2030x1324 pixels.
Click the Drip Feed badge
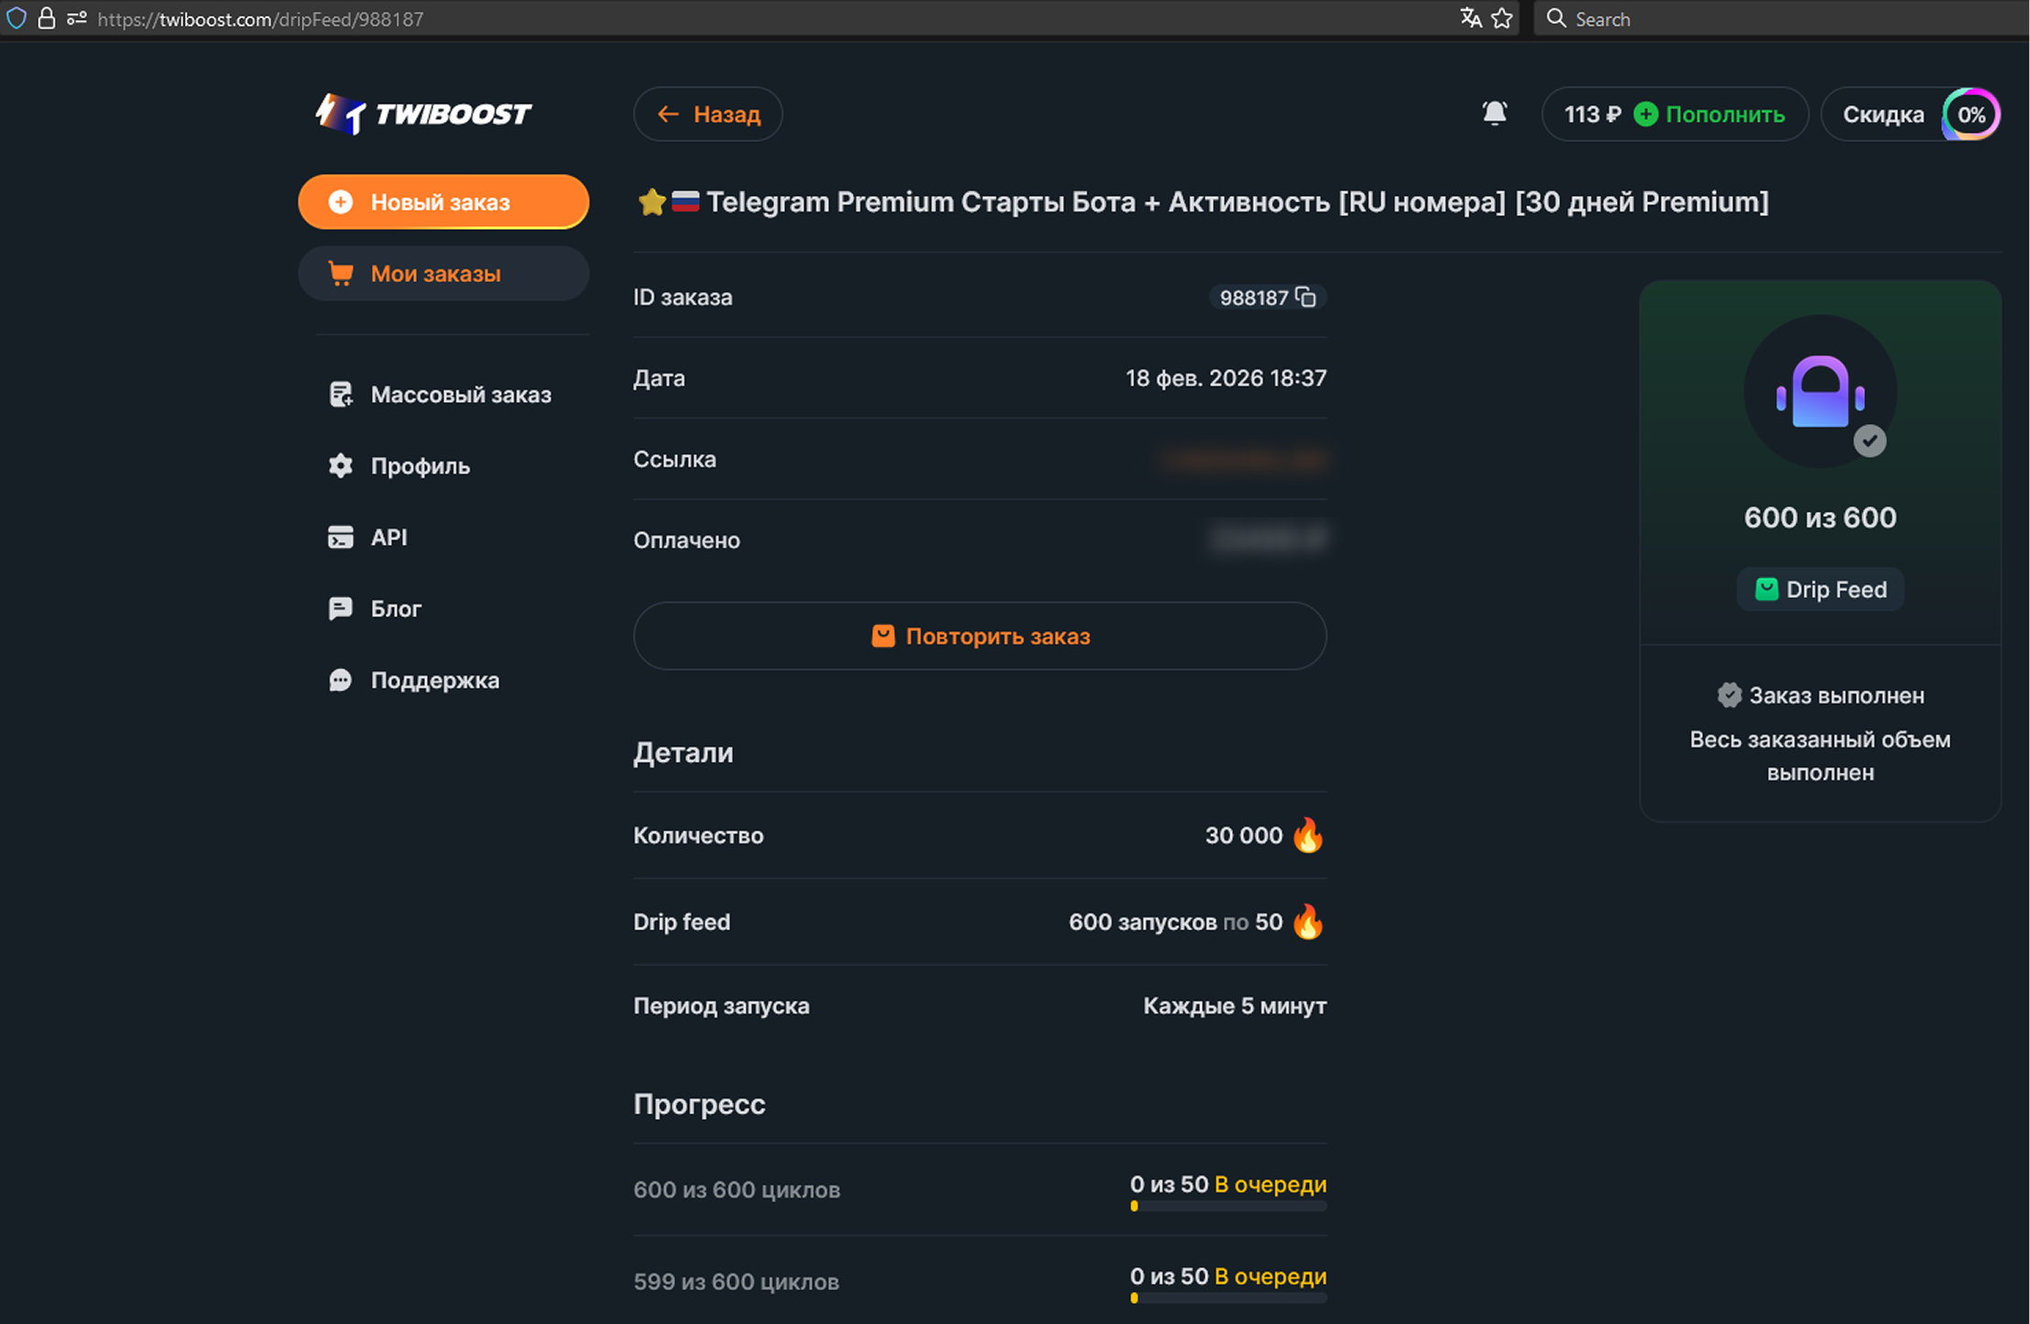(x=1820, y=590)
